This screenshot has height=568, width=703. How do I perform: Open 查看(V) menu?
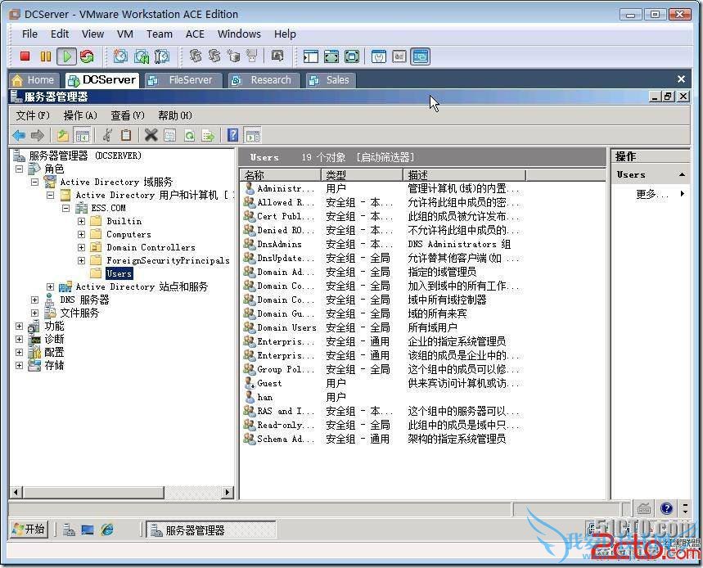click(x=128, y=115)
